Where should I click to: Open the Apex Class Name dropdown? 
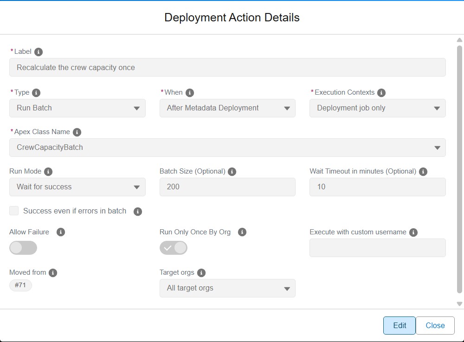(227, 147)
